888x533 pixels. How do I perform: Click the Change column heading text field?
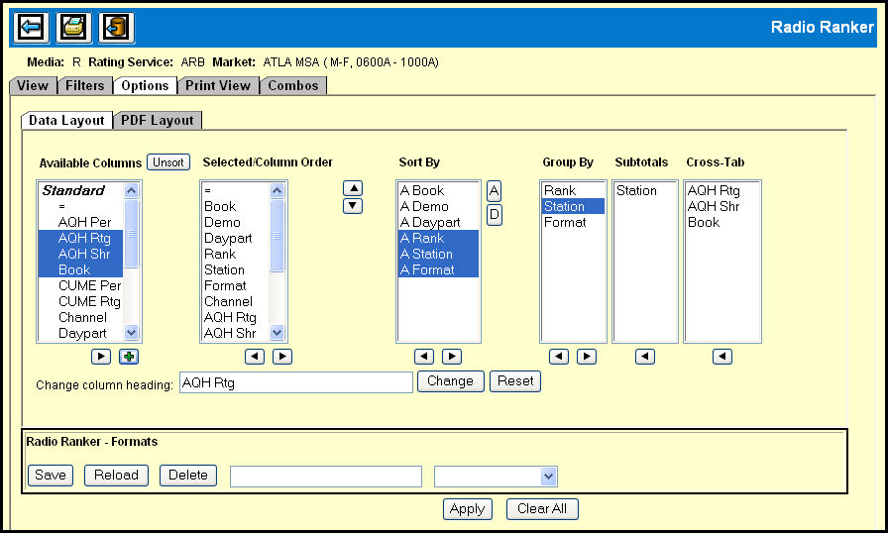296,382
